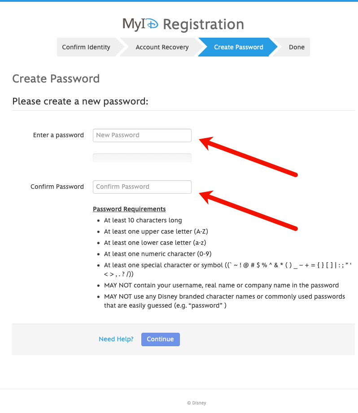
Task: Select the Done step
Action: [x=297, y=47]
